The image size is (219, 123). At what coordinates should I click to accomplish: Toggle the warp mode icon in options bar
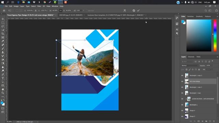[x=125, y=11]
